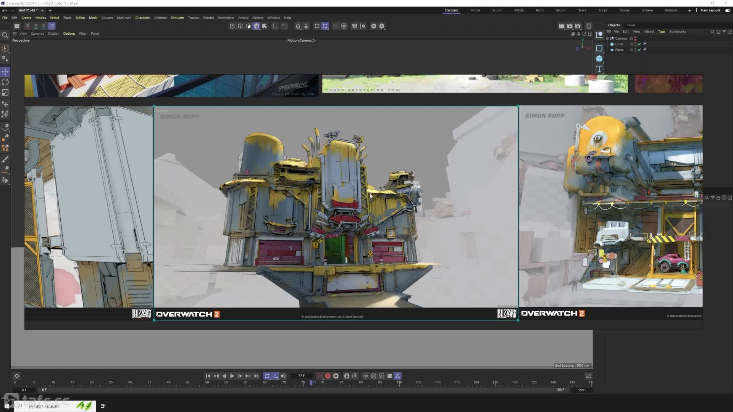Switch to Model mode cube icon
This screenshot has height=412, width=733.
coord(256,26)
